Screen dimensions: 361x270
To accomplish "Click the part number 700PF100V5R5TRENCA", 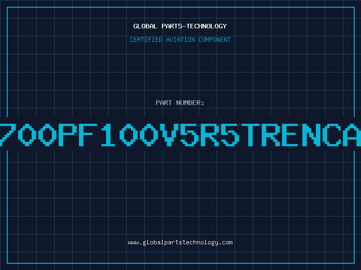I will pyautogui.click(x=180, y=135).
